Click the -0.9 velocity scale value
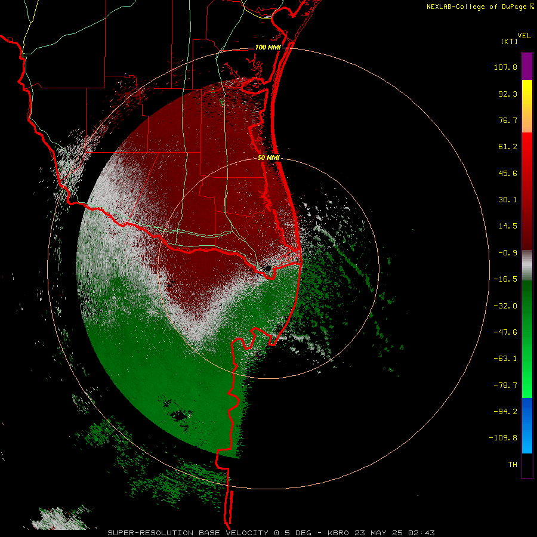The image size is (537, 537). [508, 253]
